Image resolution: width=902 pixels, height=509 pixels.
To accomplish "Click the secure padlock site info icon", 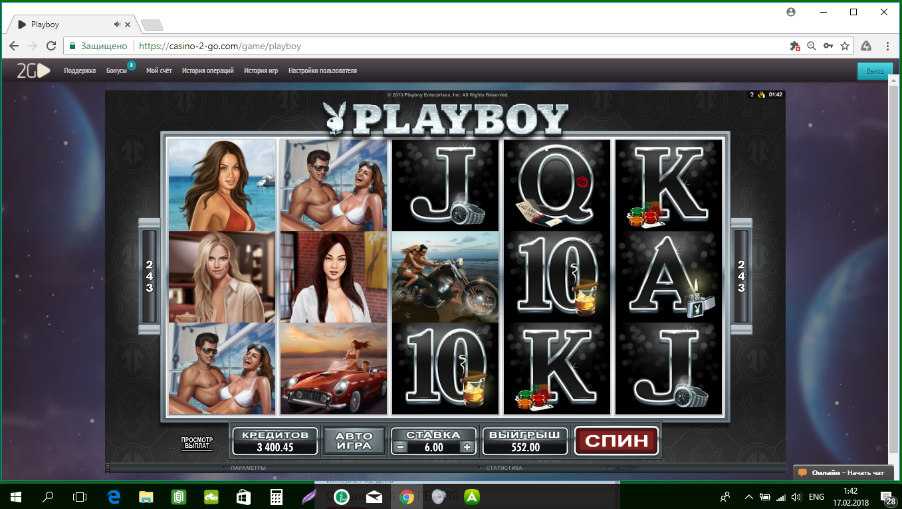I will tap(72, 46).
